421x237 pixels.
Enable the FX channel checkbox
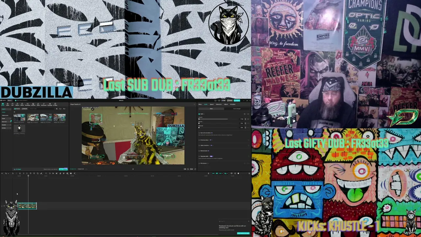199,163
